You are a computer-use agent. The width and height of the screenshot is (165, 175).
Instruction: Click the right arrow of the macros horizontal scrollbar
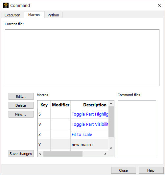tap(105, 154)
